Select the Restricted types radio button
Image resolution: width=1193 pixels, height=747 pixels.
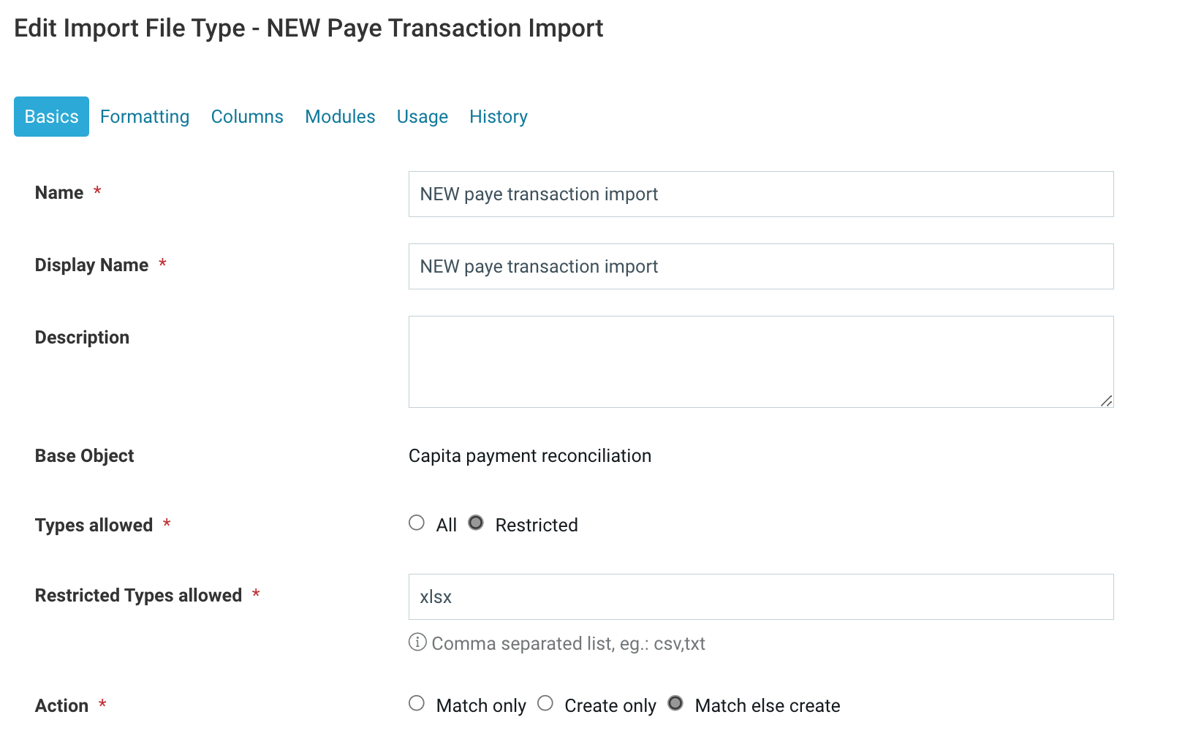tap(476, 523)
